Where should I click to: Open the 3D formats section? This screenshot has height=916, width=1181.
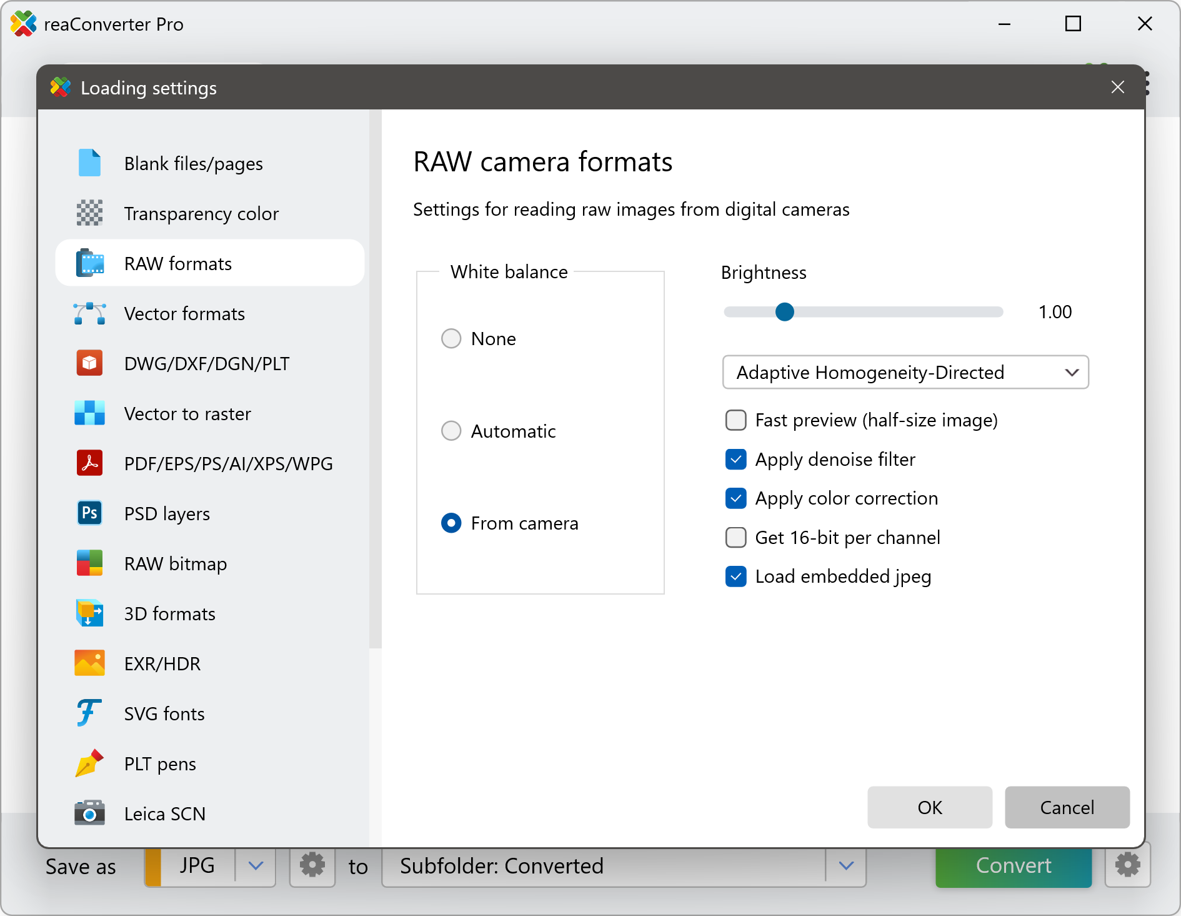169,613
